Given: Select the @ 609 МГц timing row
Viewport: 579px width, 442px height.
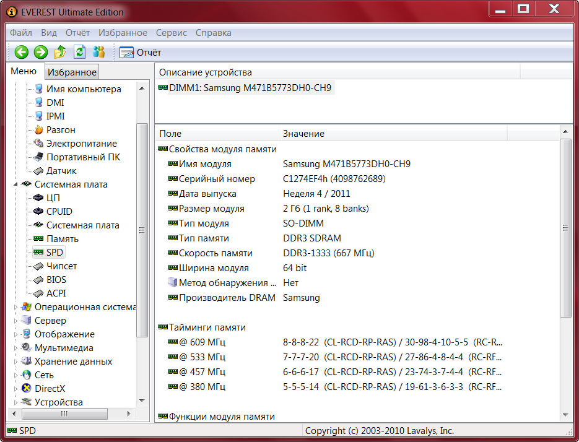Looking at the screenshot, I should tap(334, 342).
